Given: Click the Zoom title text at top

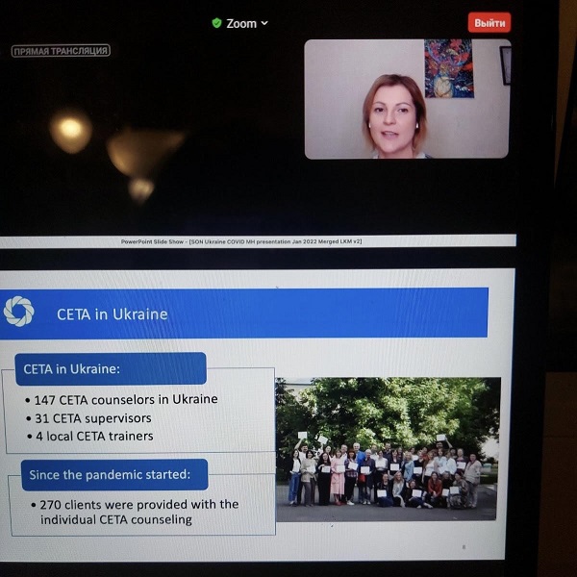Looking at the screenshot, I should [241, 23].
